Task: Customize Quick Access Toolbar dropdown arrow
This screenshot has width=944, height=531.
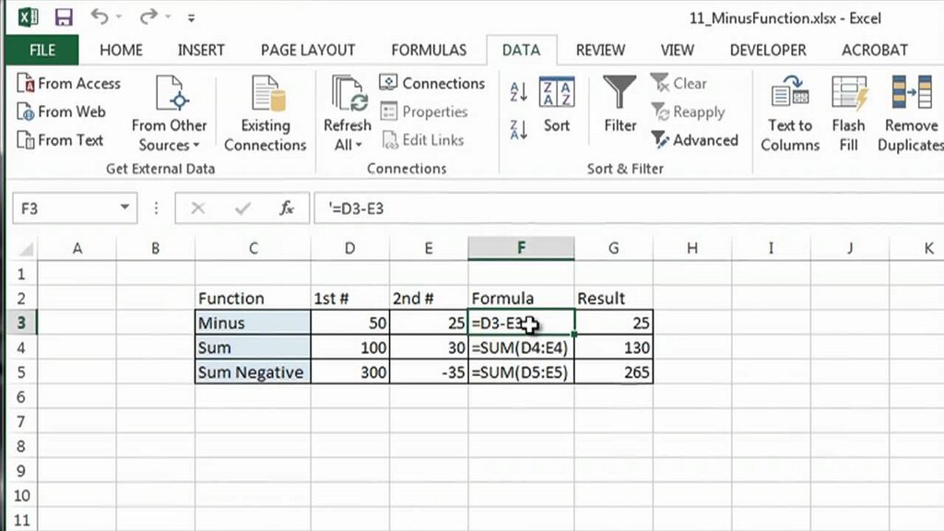Action: (191, 18)
